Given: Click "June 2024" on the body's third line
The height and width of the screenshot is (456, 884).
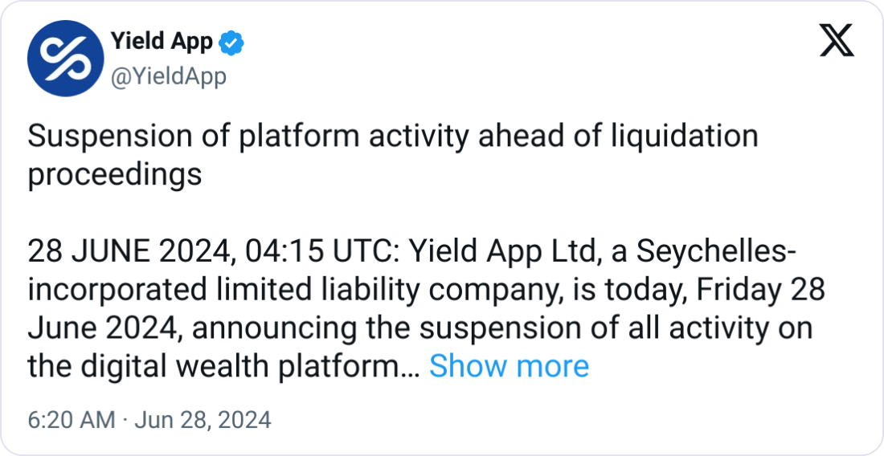Looking at the screenshot, I should (100, 328).
